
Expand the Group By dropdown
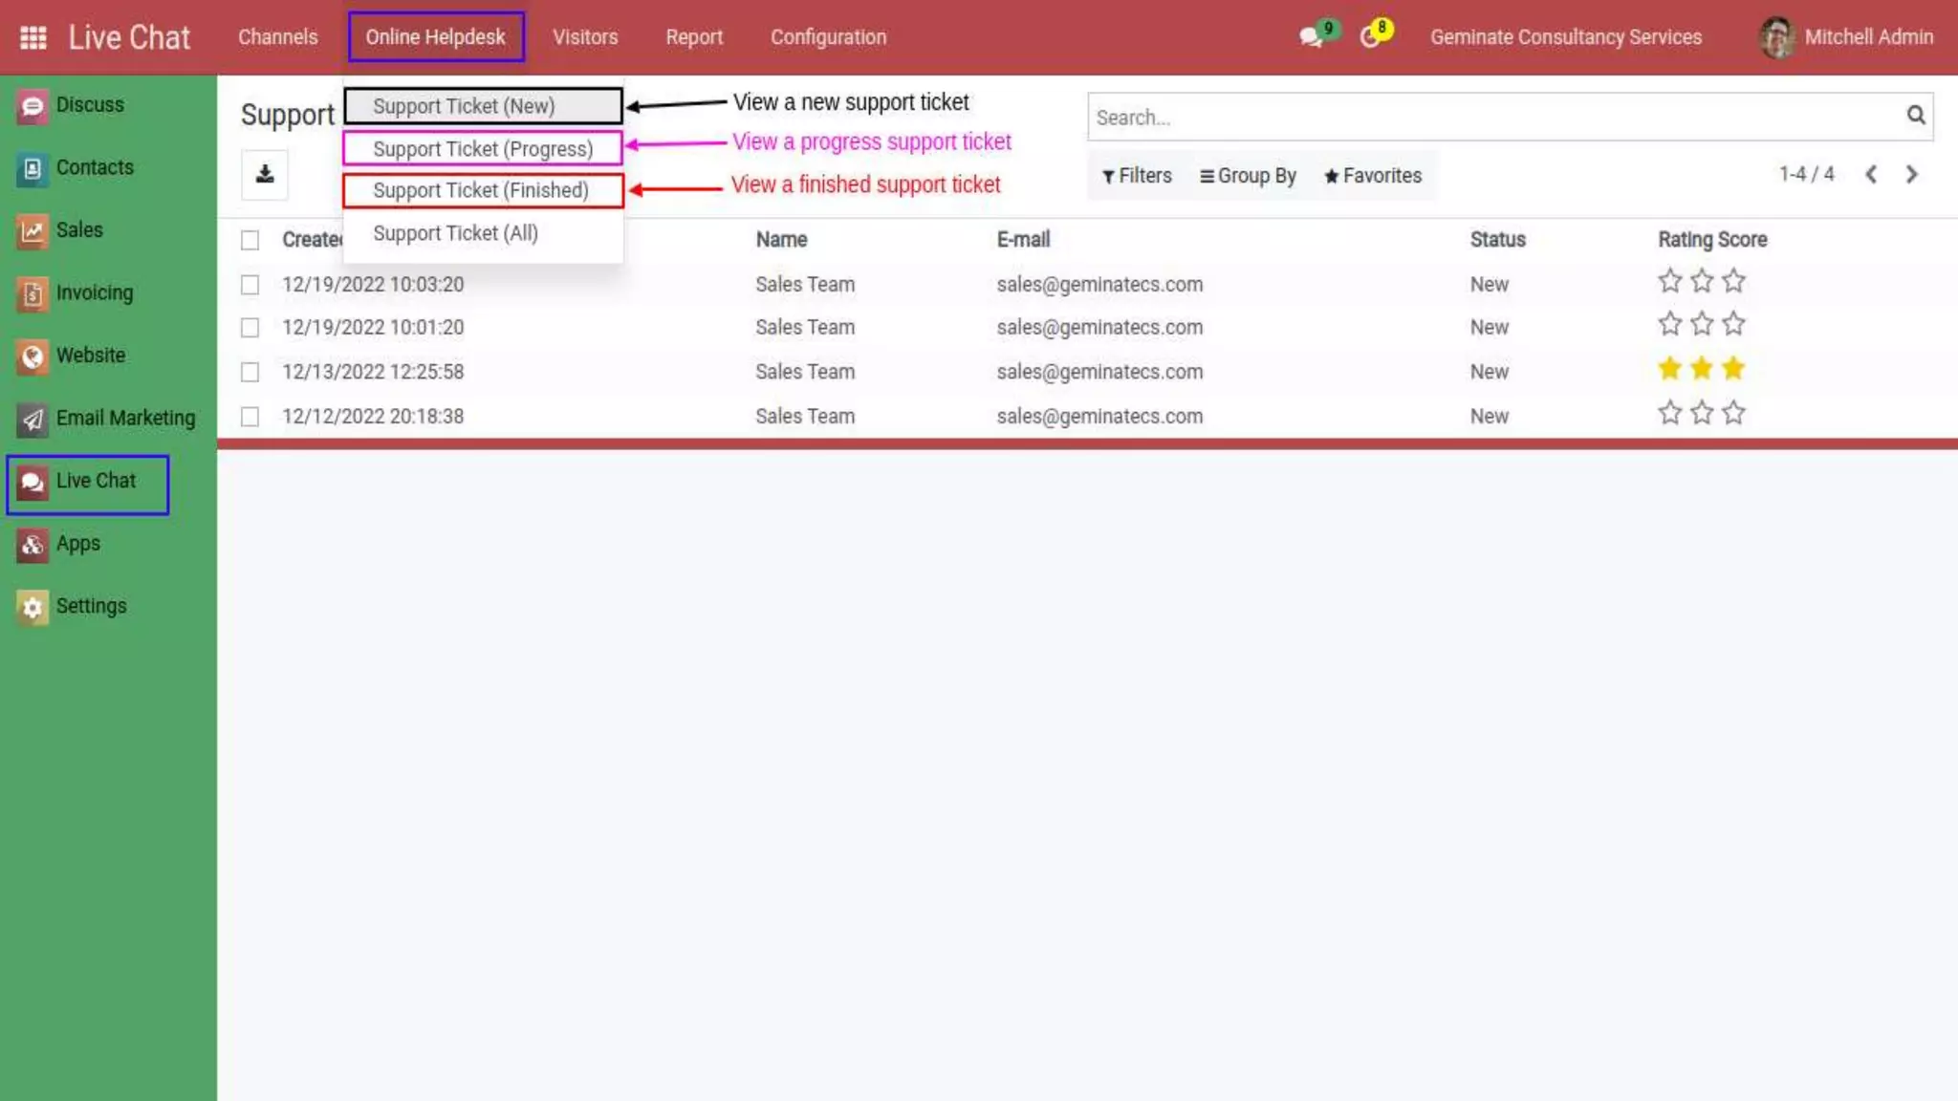pyautogui.click(x=1248, y=176)
